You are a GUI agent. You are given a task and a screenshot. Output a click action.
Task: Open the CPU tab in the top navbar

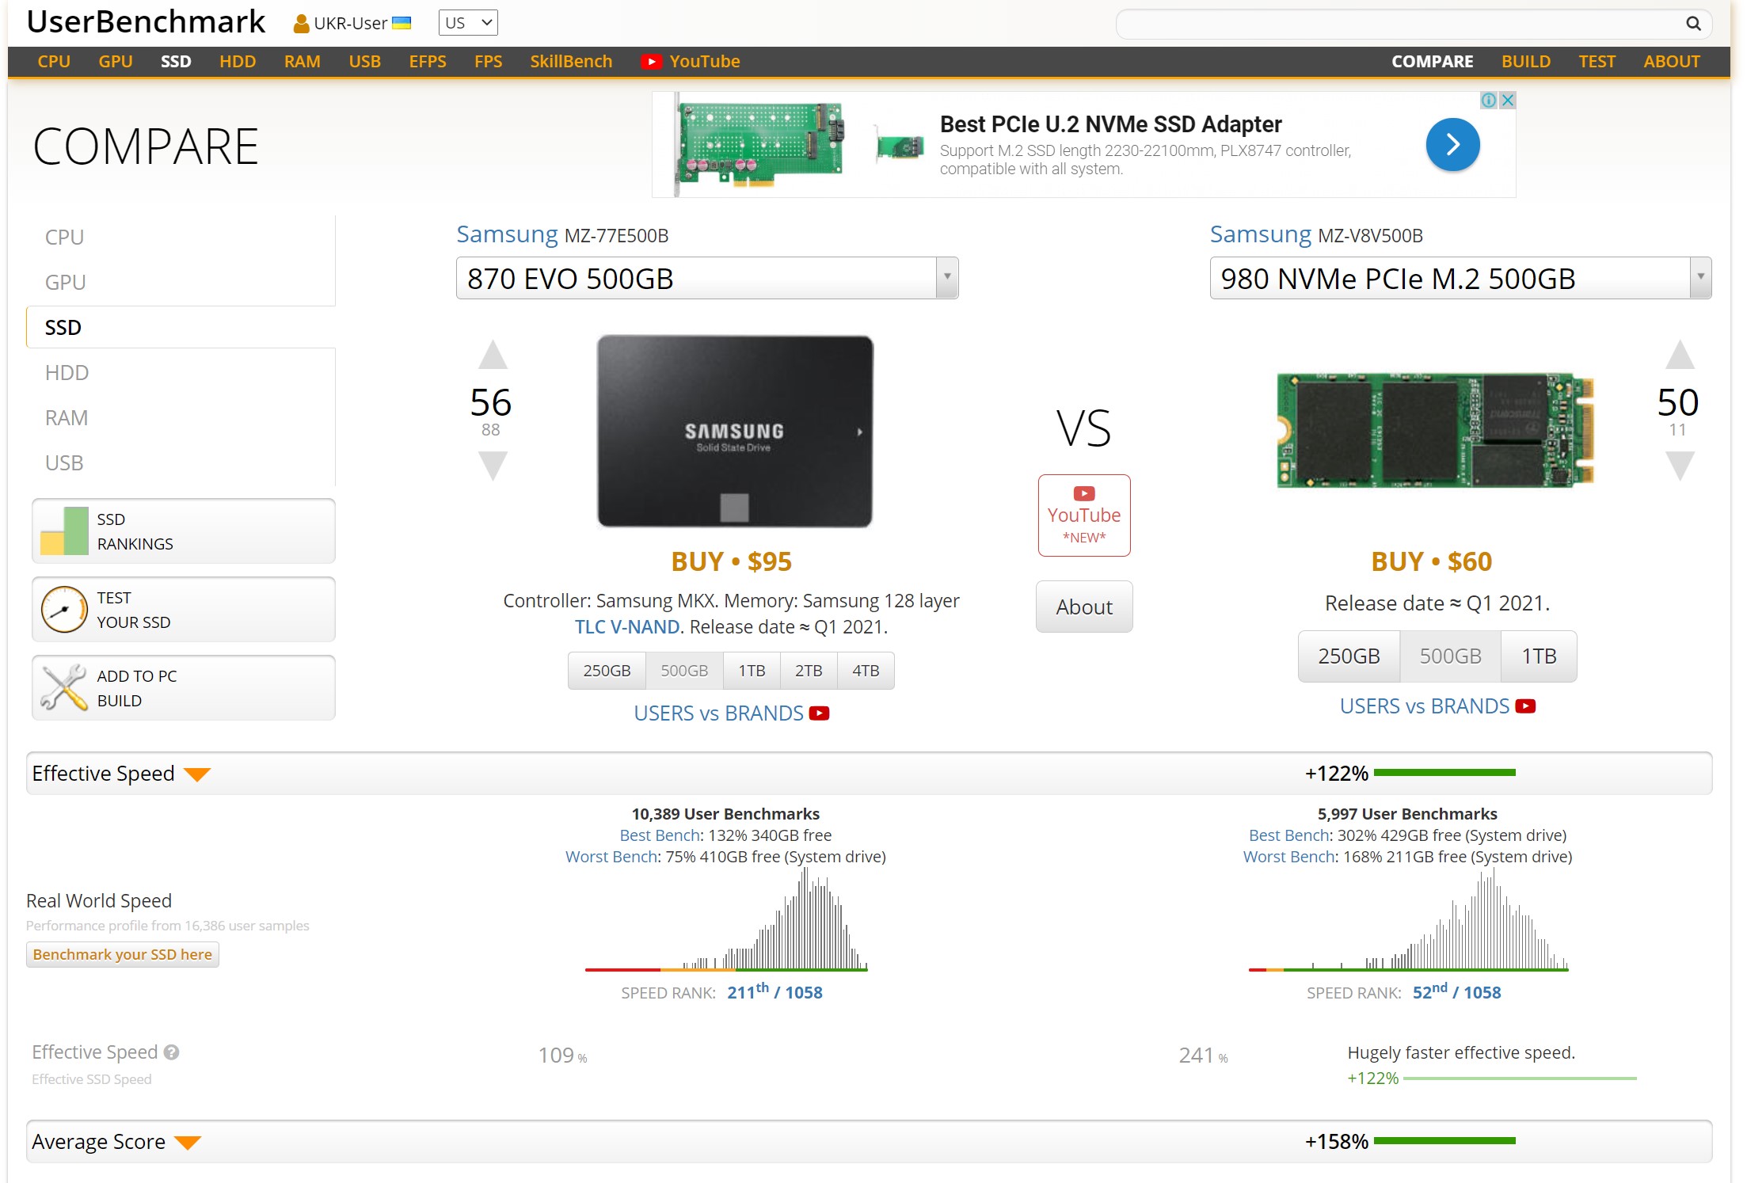pos(54,62)
